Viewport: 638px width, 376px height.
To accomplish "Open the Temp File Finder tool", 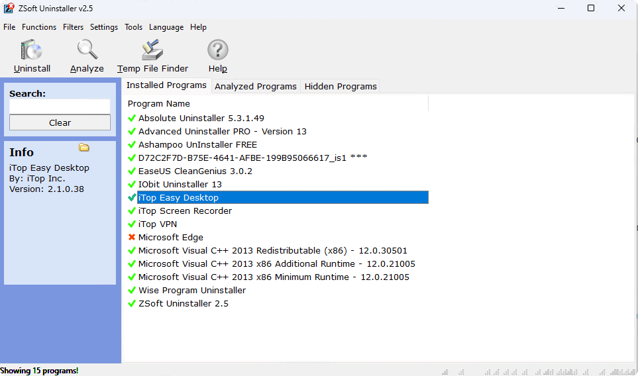I will (x=152, y=56).
